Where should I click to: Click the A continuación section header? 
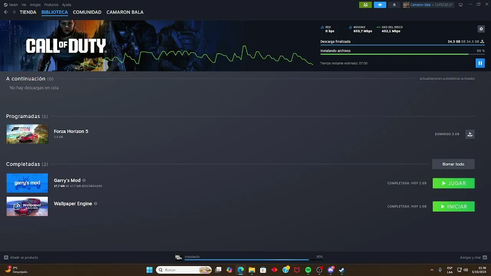click(30, 79)
